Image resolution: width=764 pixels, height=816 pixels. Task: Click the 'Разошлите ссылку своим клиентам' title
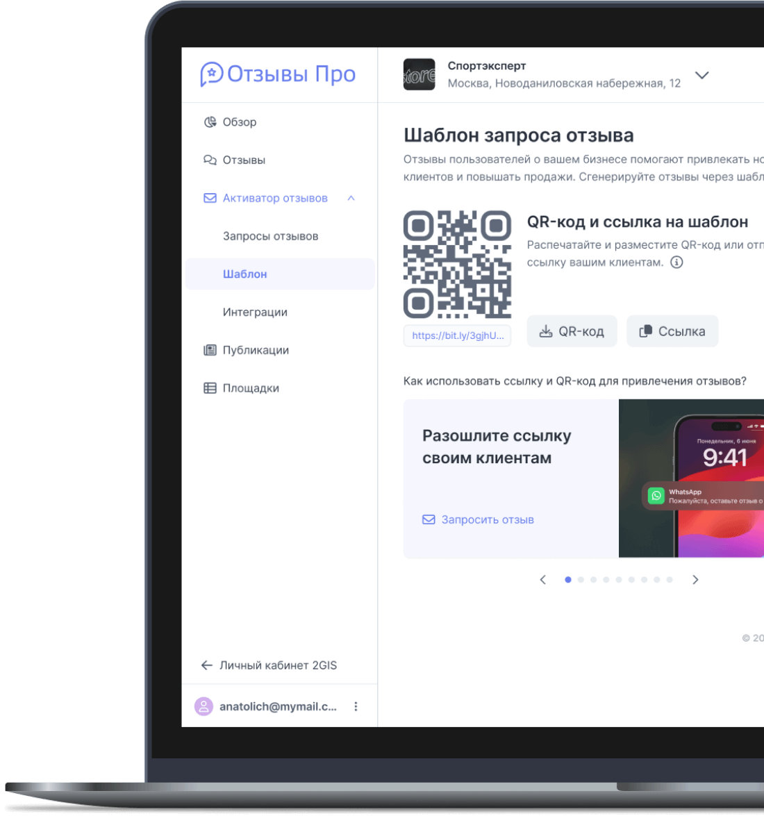point(497,447)
